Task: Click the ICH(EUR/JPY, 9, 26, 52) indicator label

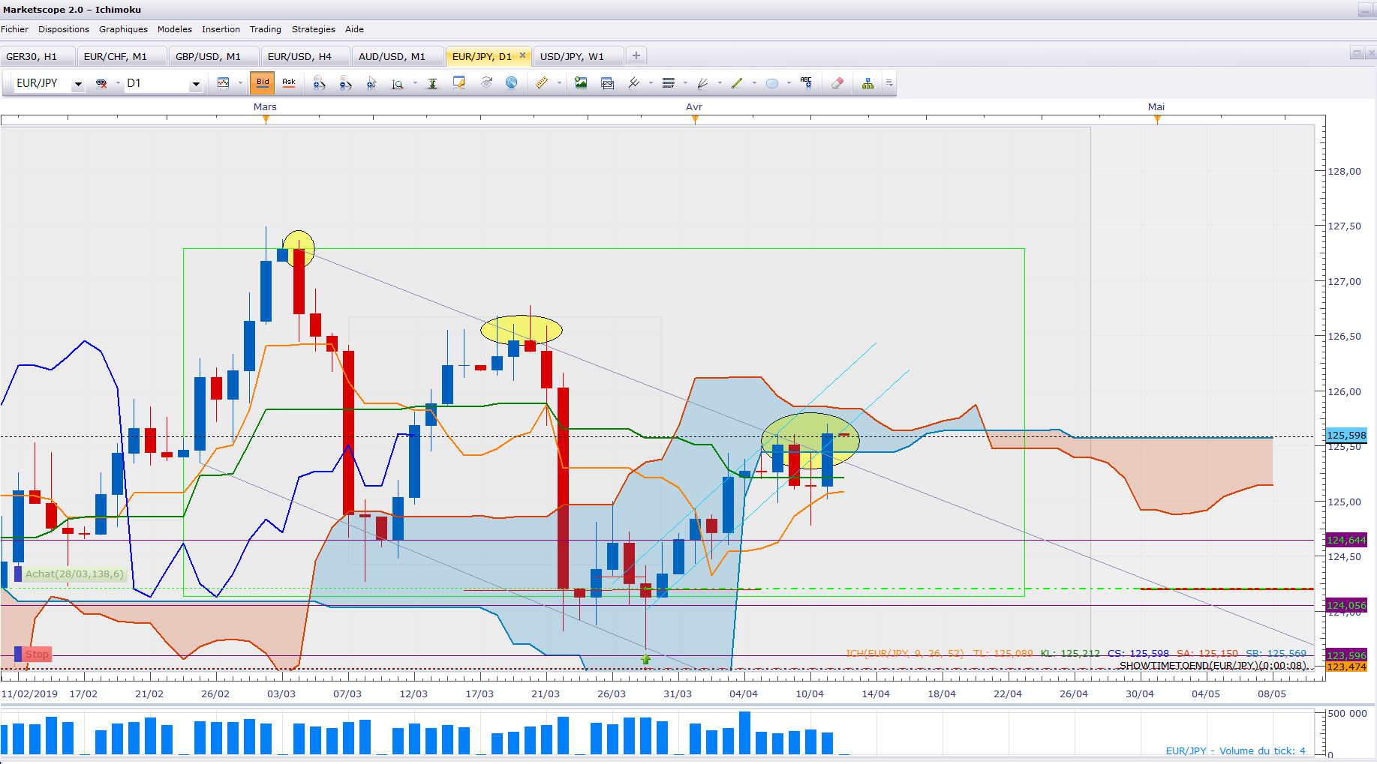Action: [904, 654]
